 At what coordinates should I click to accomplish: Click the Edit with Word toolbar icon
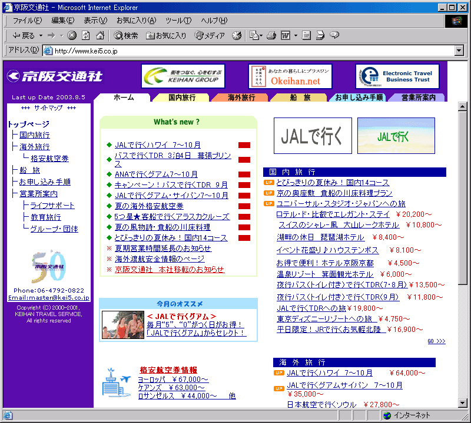(286, 35)
